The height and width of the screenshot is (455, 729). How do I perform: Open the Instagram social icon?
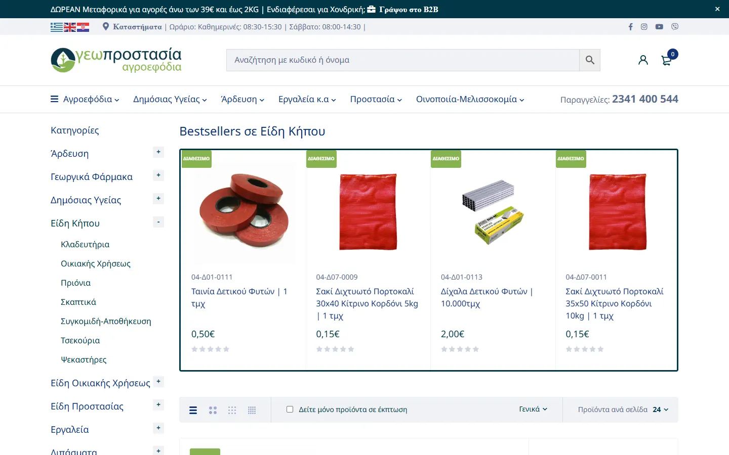tap(644, 27)
